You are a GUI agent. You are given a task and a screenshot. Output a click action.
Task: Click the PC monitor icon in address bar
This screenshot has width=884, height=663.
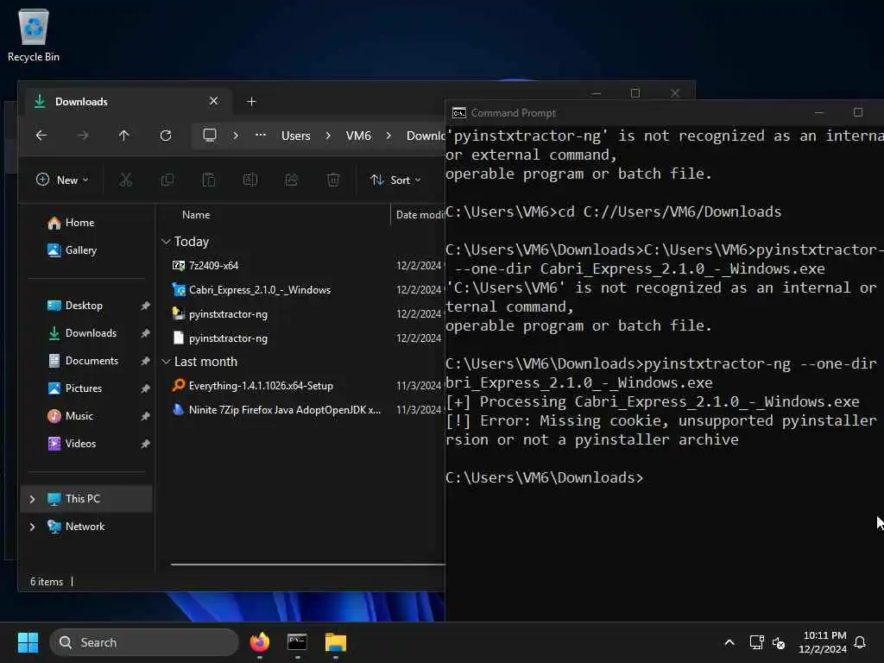(x=210, y=136)
